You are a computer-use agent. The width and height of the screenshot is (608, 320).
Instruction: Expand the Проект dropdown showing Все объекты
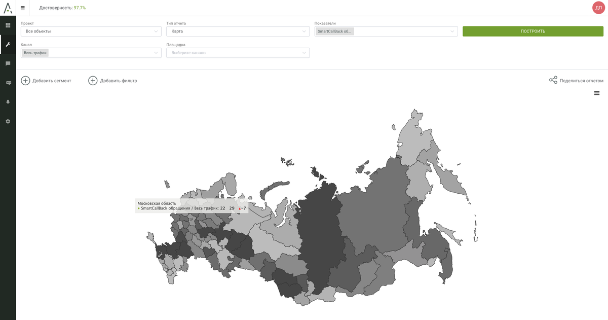[91, 31]
